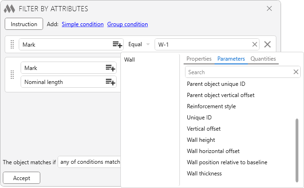Click the add-attribute icon beside Nominal length
304x188 pixels.
(x=110, y=82)
